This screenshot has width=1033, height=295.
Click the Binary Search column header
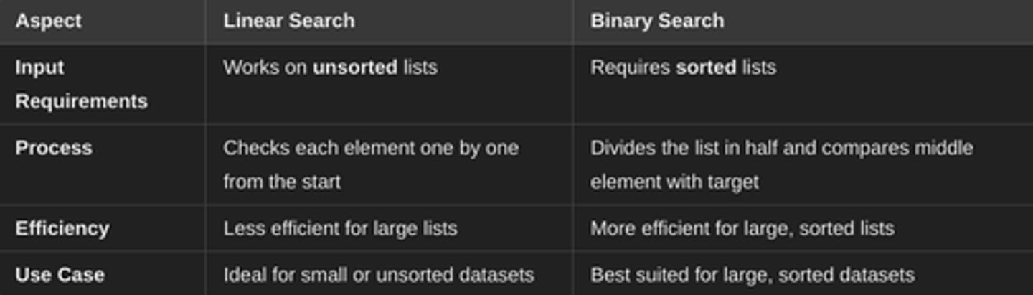click(x=657, y=21)
